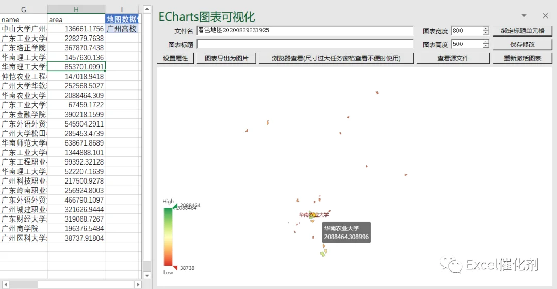The width and height of the screenshot is (557, 289).
Task: Decrease chart height with down spinner
Action: (486, 46)
